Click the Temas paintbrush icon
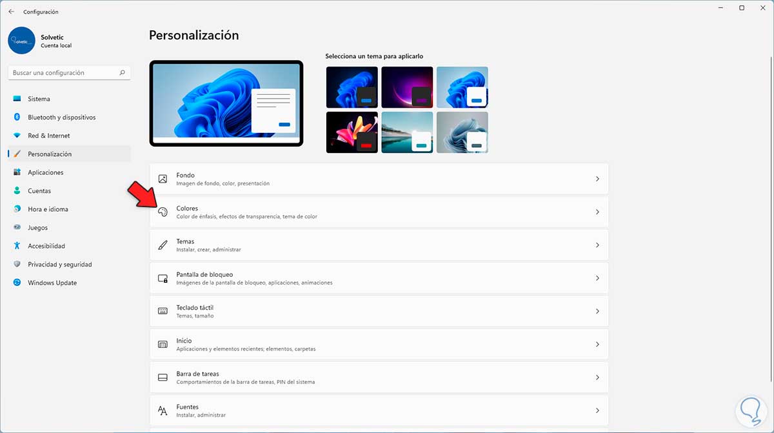Image resolution: width=774 pixels, height=433 pixels. pos(163,245)
